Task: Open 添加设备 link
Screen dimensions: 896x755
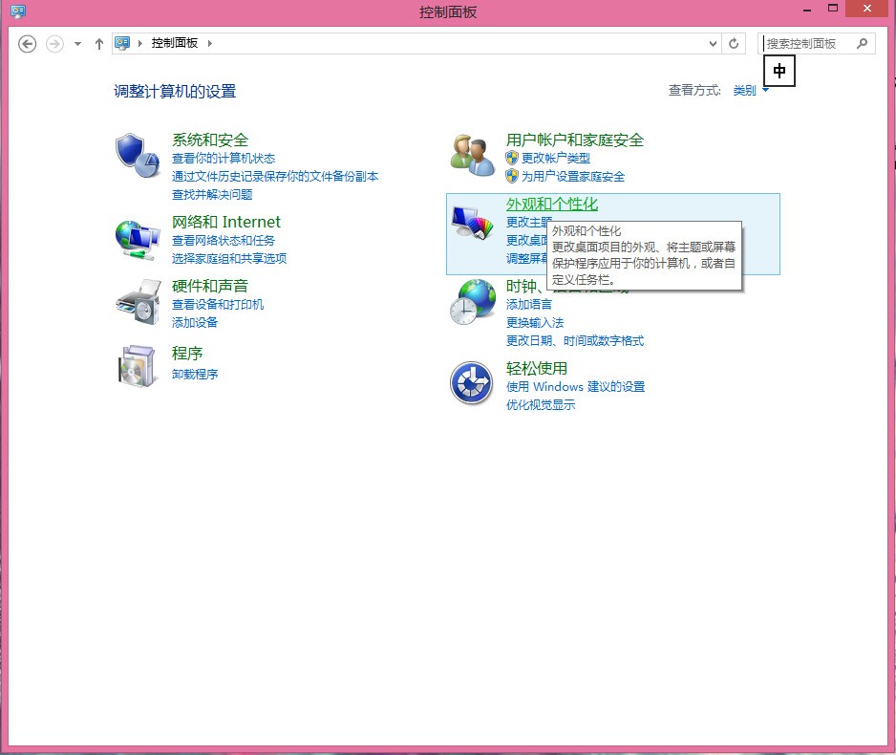Action: (x=195, y=323)
